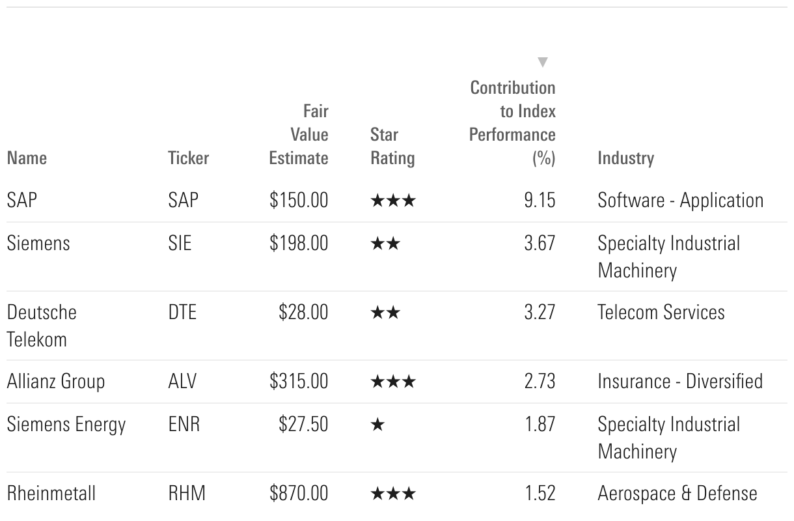
Task: Click the ALV ticker symbol
Action: (x=182, y=381)
